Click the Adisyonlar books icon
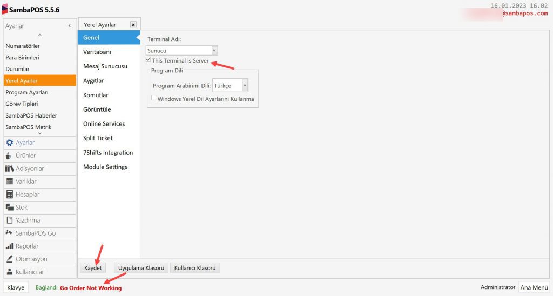 (9, 169)
